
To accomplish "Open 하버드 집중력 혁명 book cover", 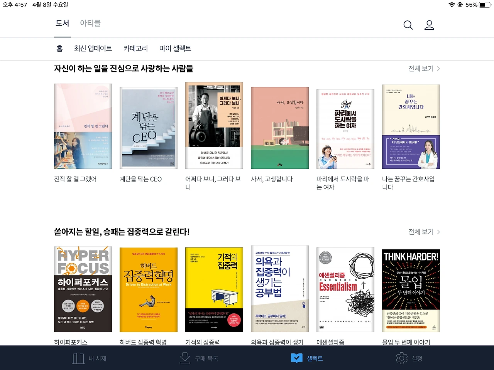I will tap(149, 290).
